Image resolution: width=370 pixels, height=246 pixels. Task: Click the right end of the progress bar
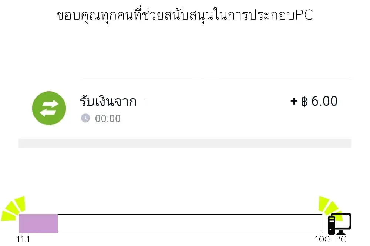320,224
